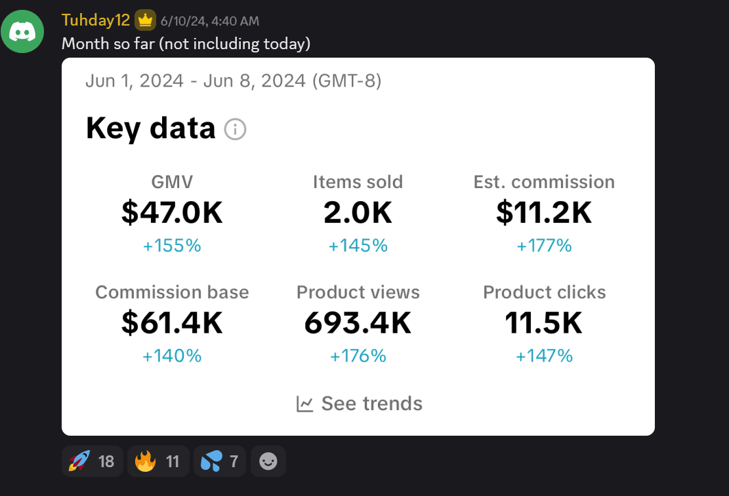Click the info icon beside Key data
This screenshot has width=729, height=496.
tap(235, 130)
